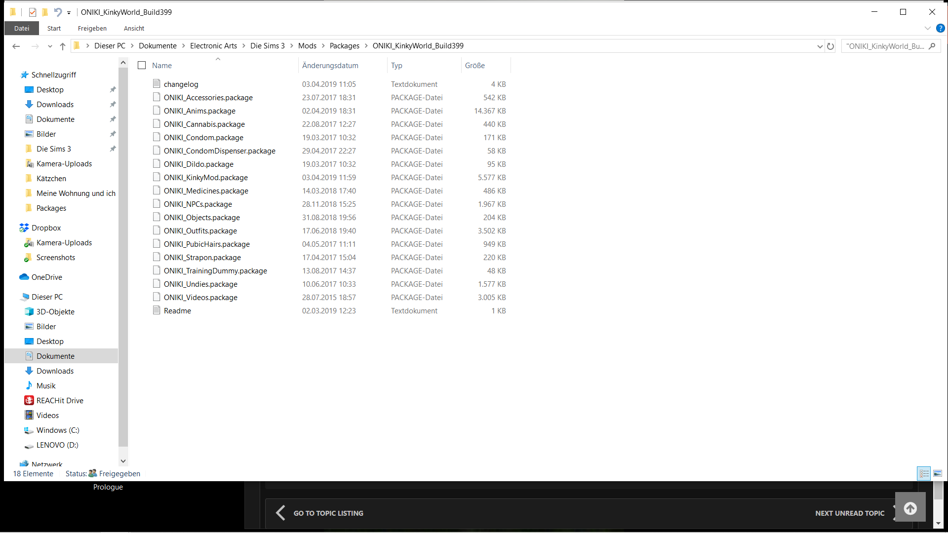Select ONIKI_Medicines.package file
This screenshot has width=948, height=533.
pyautogui.click(x=206, y=190)
